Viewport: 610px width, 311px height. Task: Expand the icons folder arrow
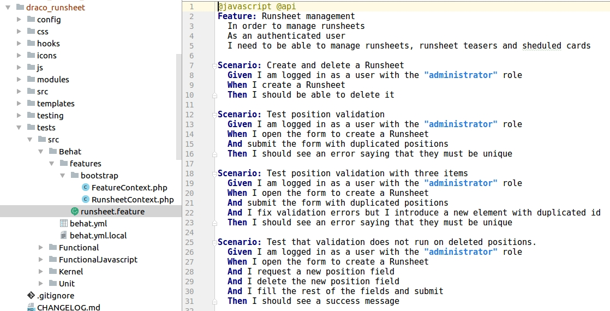pos(19,55)
